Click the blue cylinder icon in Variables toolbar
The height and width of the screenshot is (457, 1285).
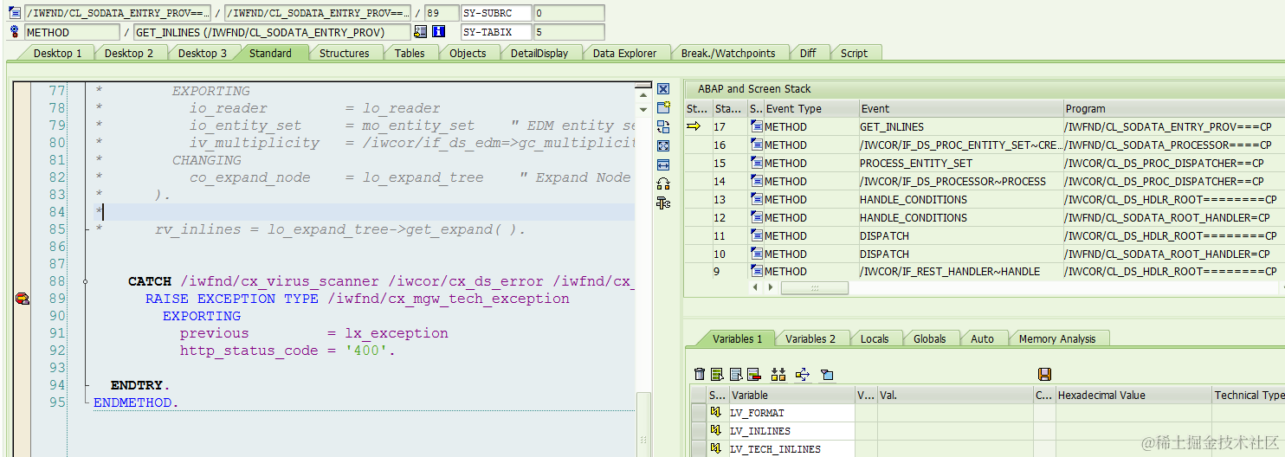click(827, 374)
